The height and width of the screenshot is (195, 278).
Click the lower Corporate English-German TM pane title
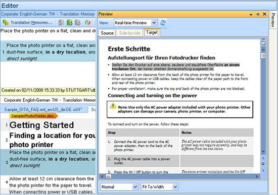(50, 100)
